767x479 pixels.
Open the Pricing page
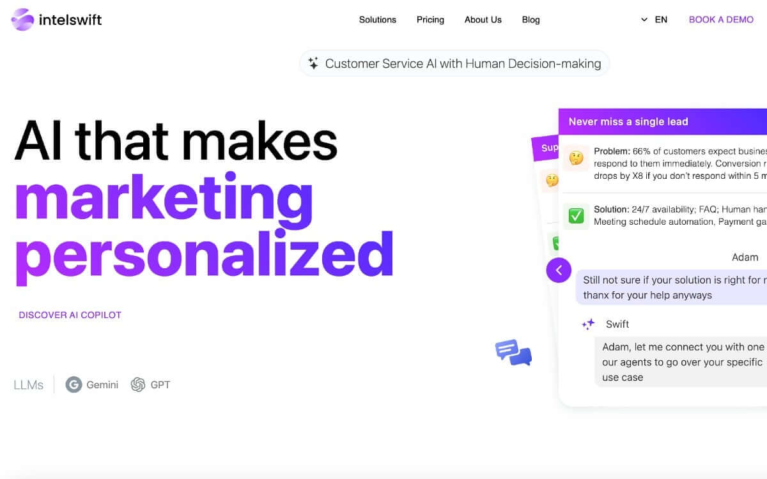click(430, 20)
